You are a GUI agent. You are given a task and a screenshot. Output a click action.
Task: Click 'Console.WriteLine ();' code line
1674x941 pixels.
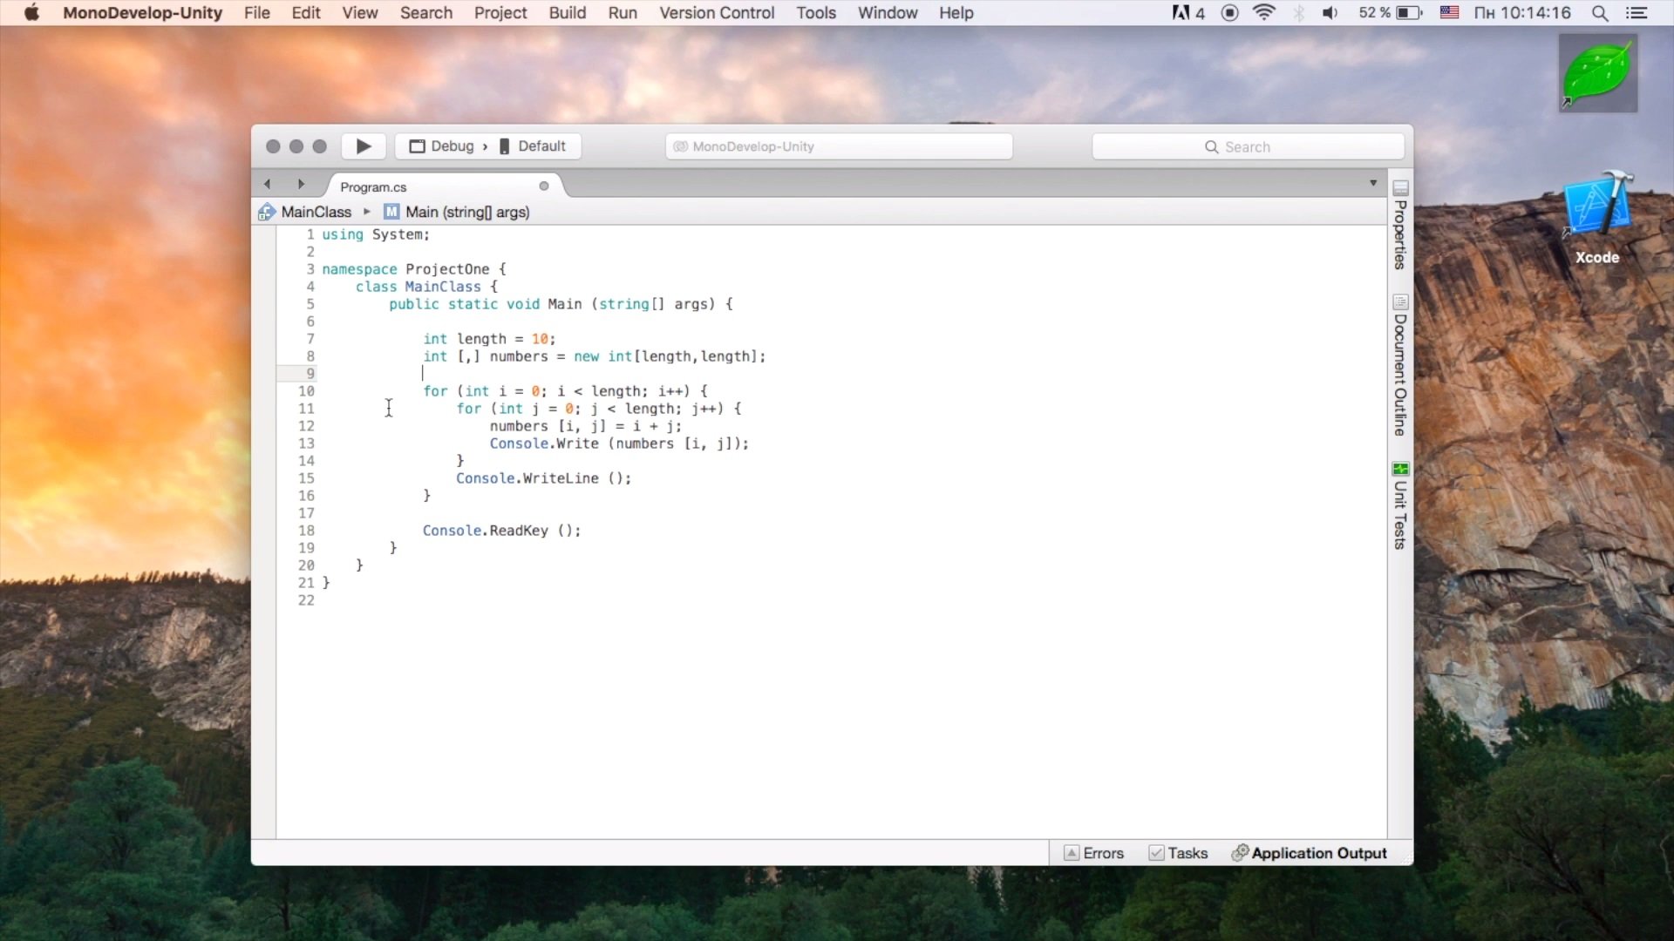(x=543, y=478)
